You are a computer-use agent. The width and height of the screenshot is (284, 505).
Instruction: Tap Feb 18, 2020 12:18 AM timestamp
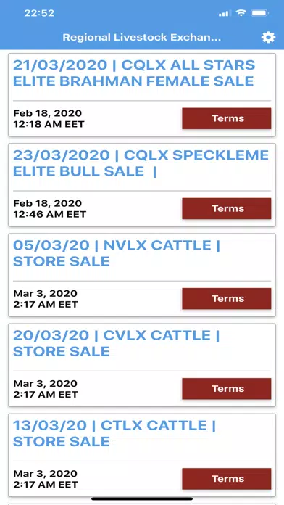(x=49, y=118)
